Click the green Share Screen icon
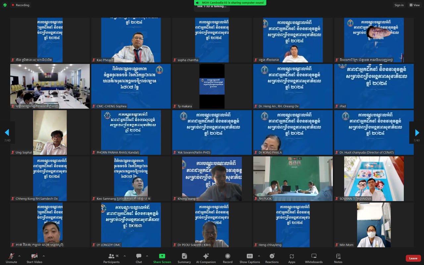This screenshot has height=265, width=424. (x=162, y=256)
